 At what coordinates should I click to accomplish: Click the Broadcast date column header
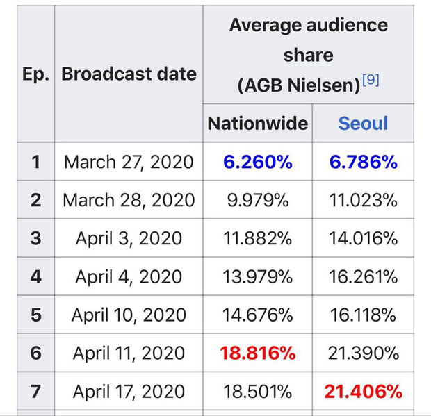coord(129,74)
